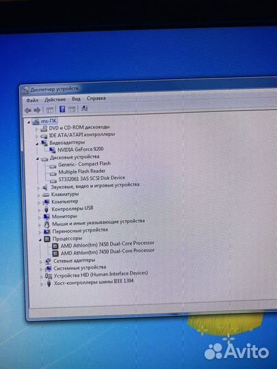277x369 pixels.
Task: Click the blue Help toolbar icon
Action: coord(62,109)
